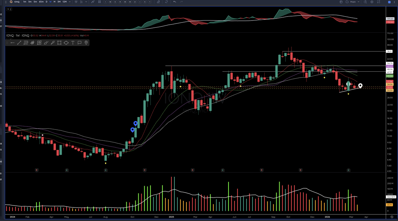Open the candlestick chart type icon
Viewport: 398px width, 221px height.
pyautogui.click(x=81, y=2)
